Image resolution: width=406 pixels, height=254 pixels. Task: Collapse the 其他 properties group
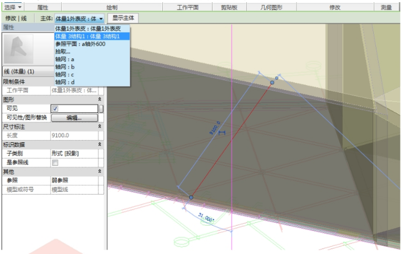click(x=100, y=171)
